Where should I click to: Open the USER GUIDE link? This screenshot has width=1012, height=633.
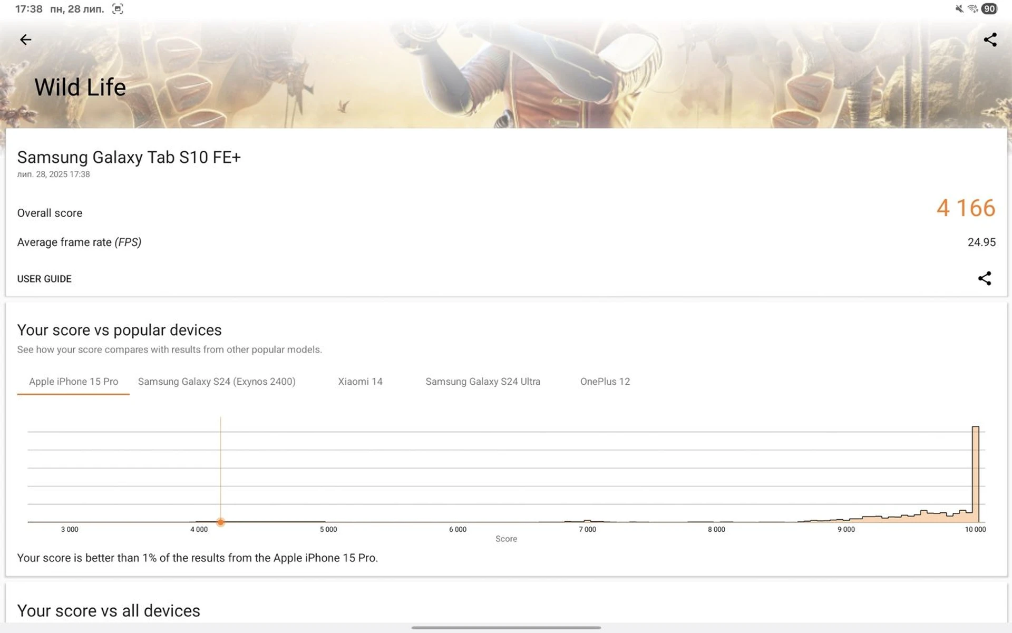(x=44, y=279)
